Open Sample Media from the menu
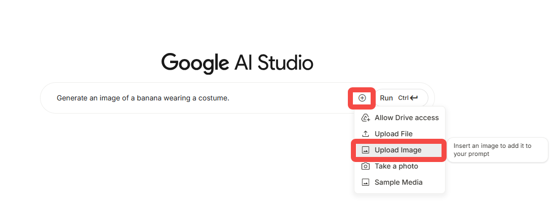Screen dimensions: 560x216 pyautogui.click(x=399, y=182)
